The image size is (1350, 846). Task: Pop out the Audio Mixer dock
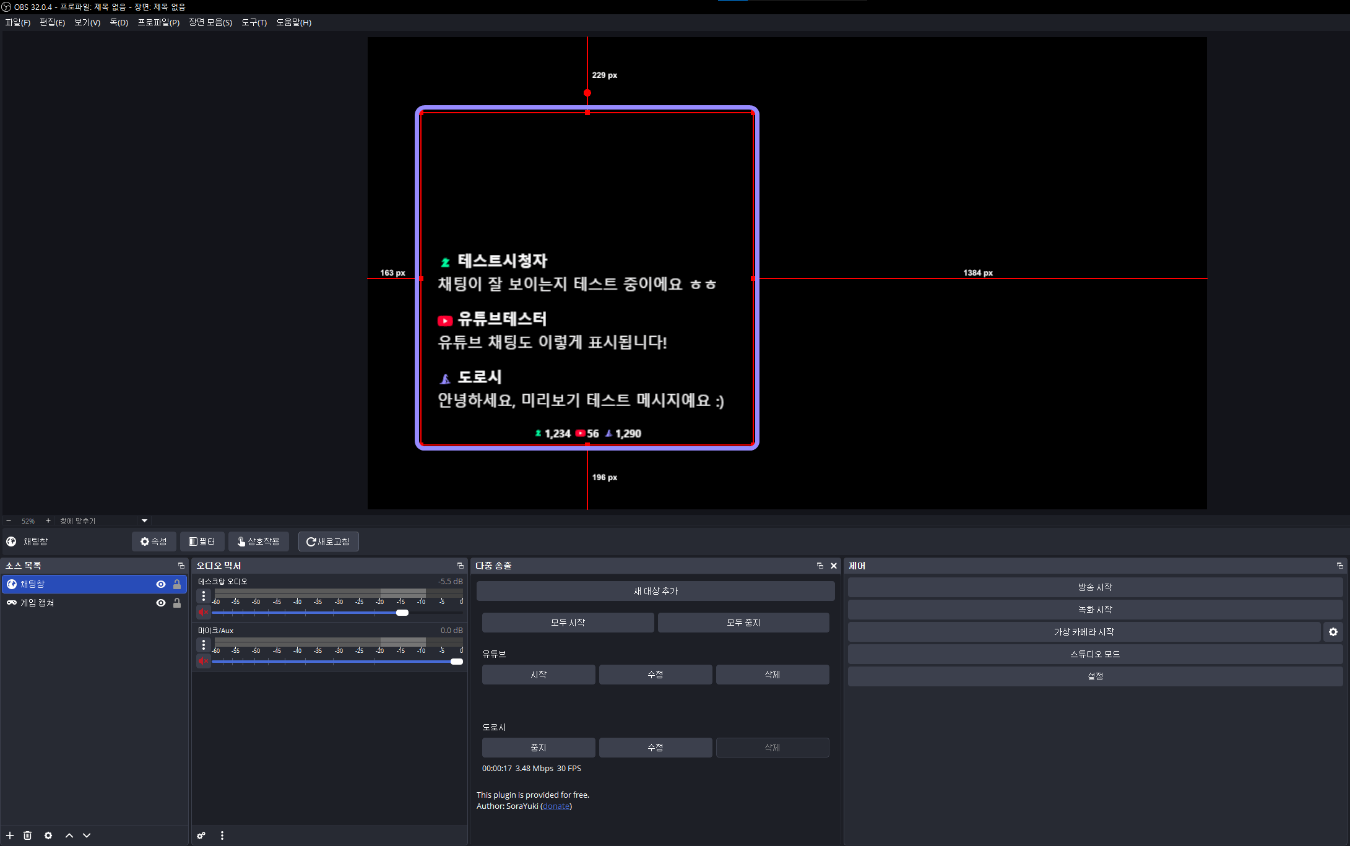pos(461,566)
